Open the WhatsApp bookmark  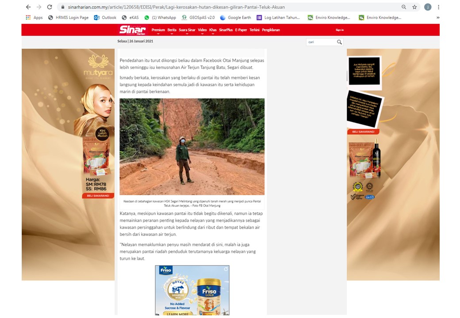click(x=160, y=18)
